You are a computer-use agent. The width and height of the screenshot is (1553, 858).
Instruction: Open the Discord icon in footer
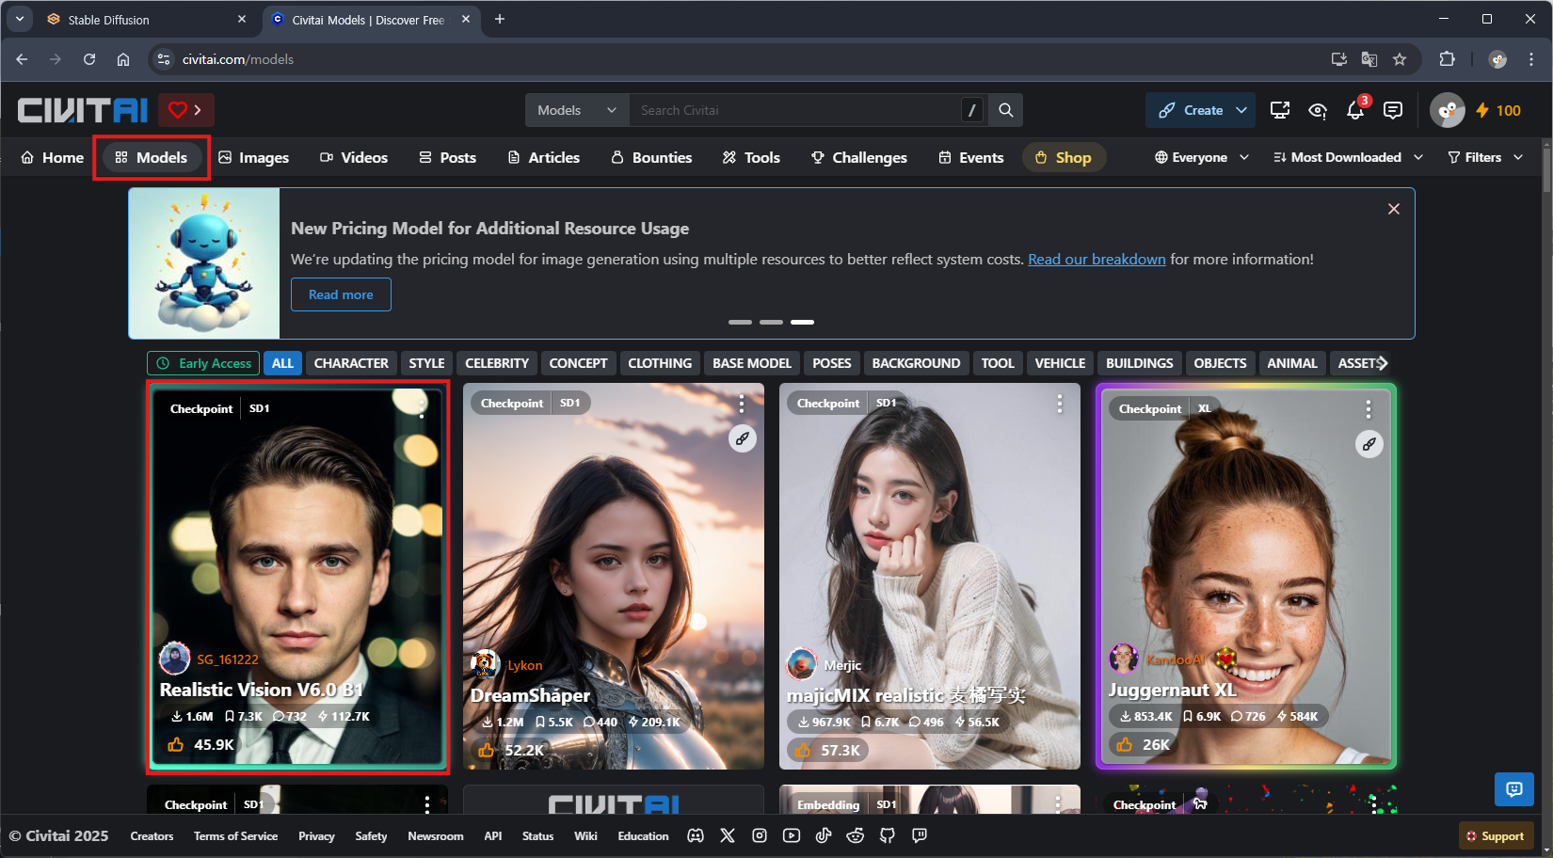tap(696, 835)
